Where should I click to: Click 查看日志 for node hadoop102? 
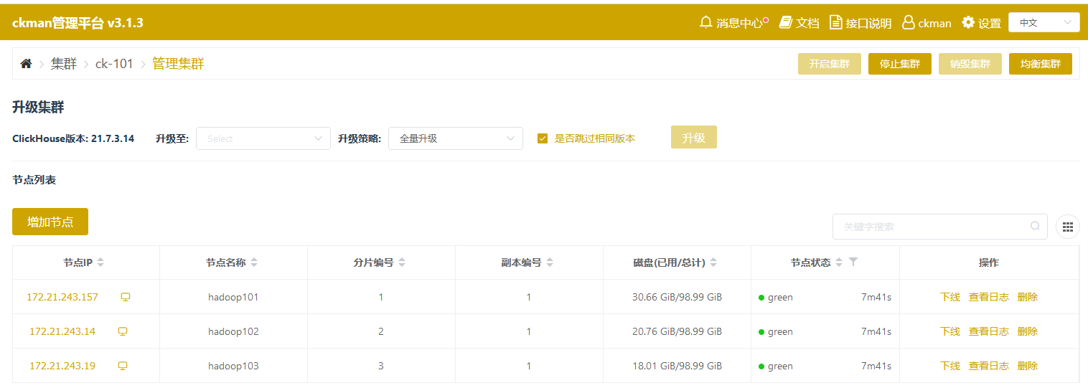point(989,331)
